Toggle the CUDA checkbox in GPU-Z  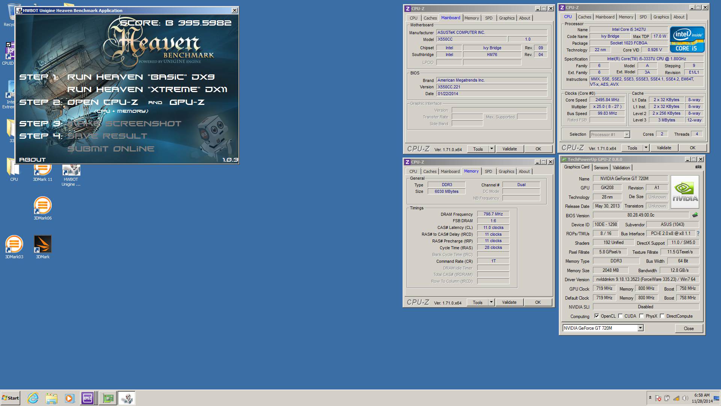[620, 316]
